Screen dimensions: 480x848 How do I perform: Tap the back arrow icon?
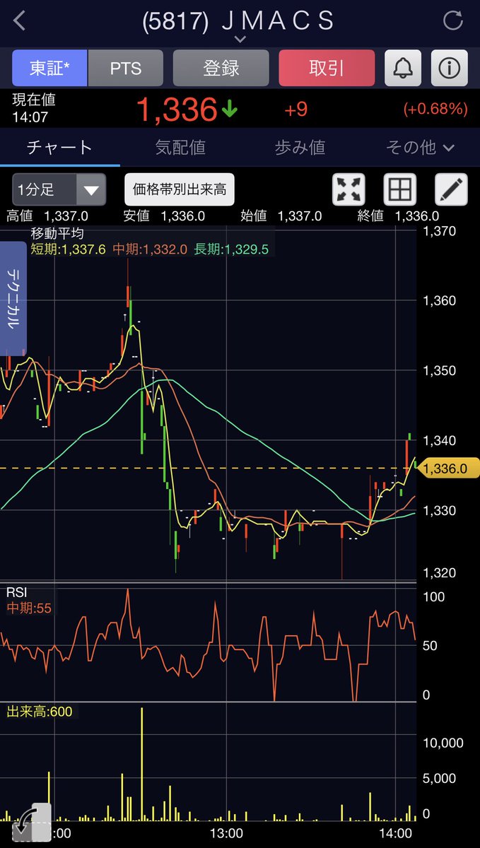(x=19, y=21)
